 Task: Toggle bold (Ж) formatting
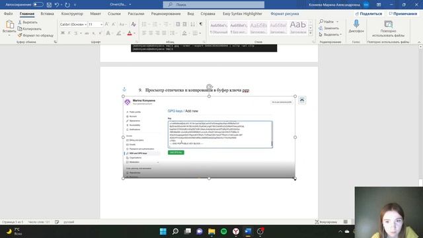[x=63, y=33]
